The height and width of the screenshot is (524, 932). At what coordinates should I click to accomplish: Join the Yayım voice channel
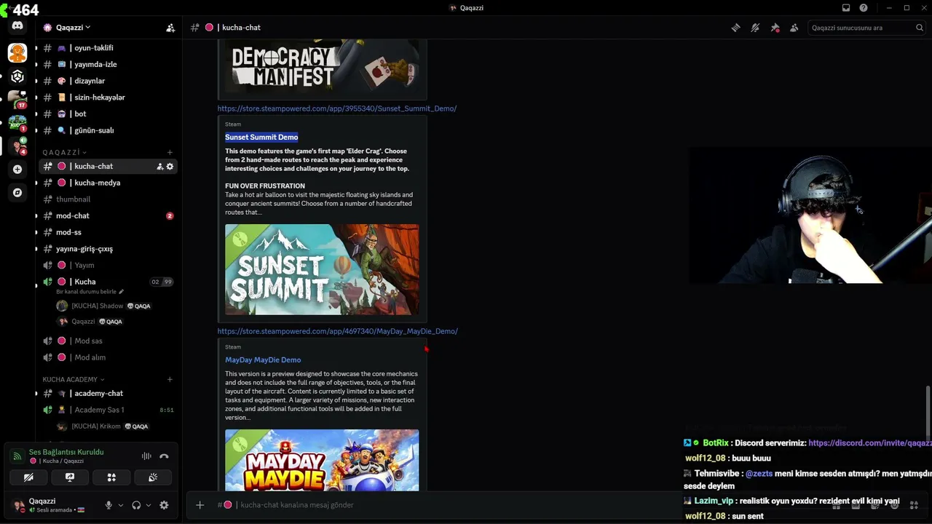[x=108, y=266]
